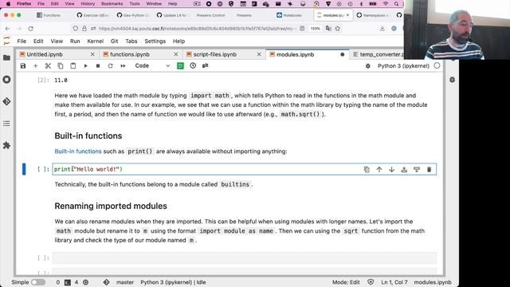Screen dimensions: 510x287
Task: Open the JupyterLab Edit menu
Action: tap(38, 41)
